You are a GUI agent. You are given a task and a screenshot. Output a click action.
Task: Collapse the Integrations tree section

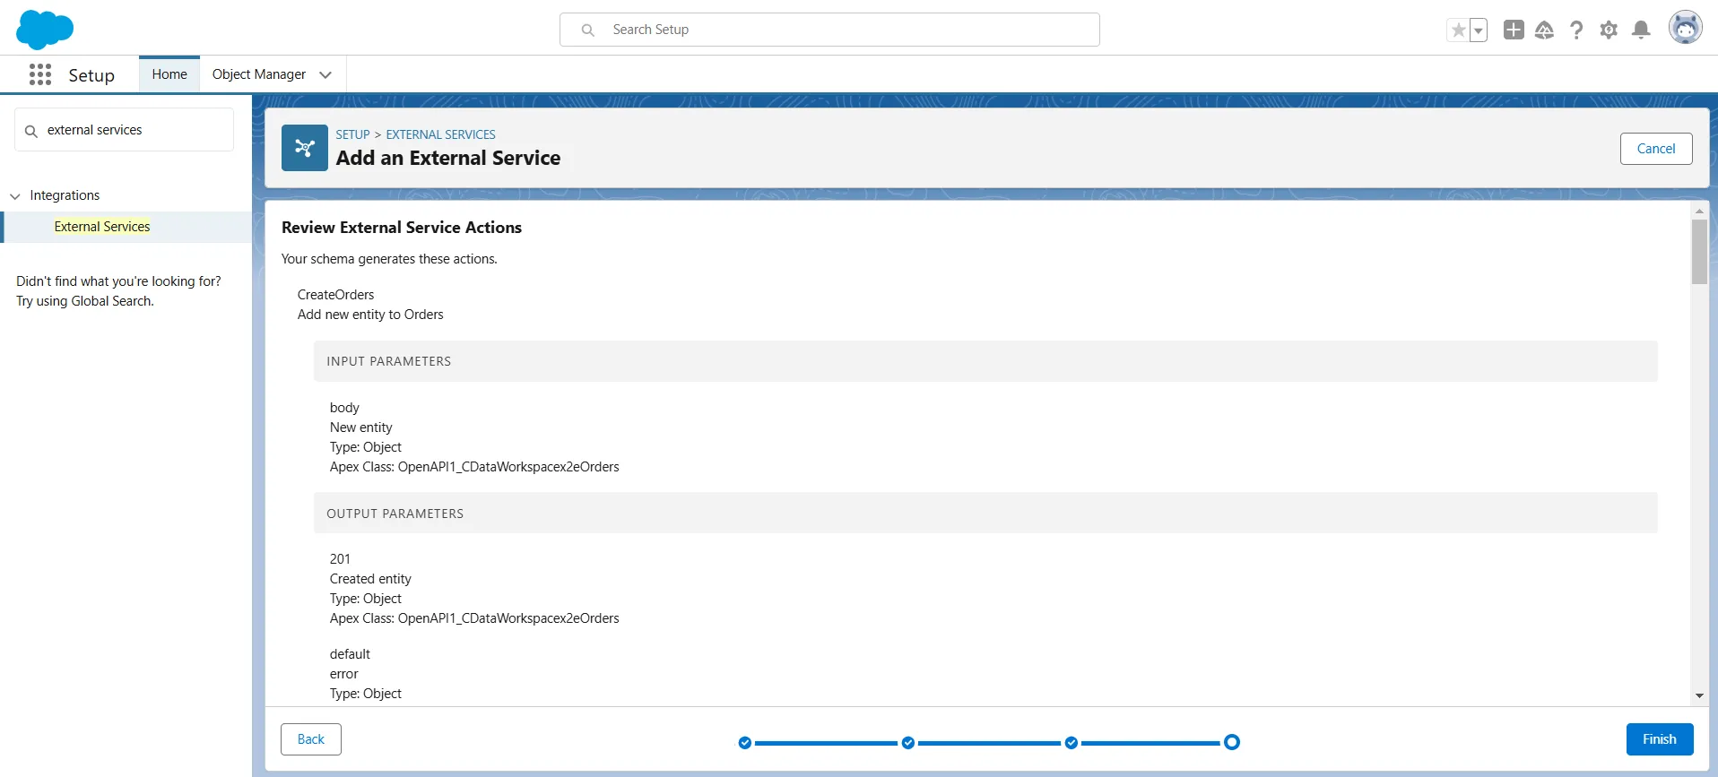point(15,196)
